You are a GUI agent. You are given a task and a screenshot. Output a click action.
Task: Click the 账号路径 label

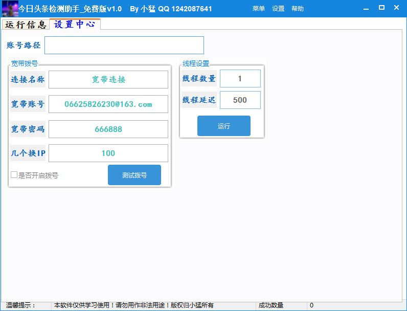(24, 45)
